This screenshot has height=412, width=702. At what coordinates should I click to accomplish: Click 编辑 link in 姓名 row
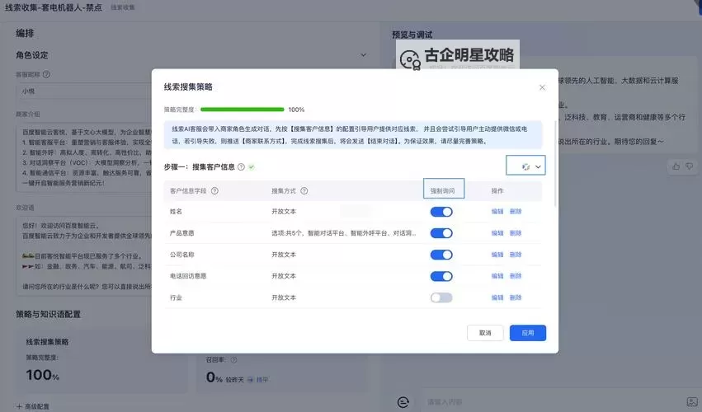click(x=497, y=212)
